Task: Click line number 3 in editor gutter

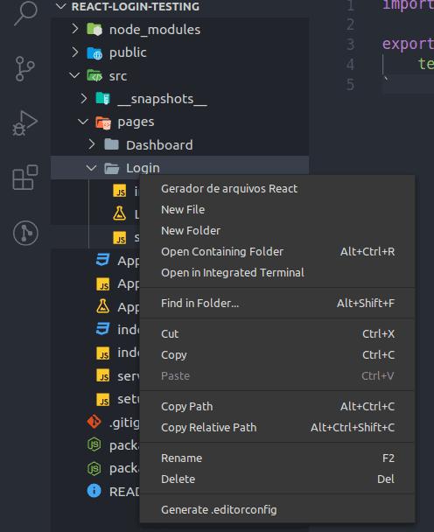Action: click(350, 44)
